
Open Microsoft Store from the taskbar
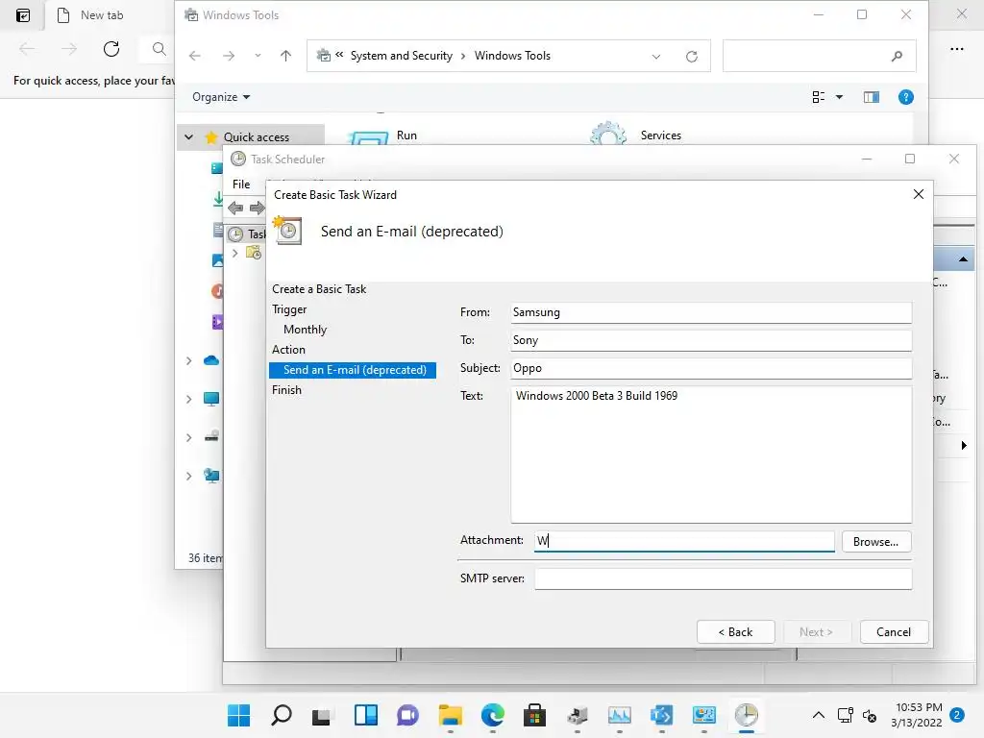(534, 715)
